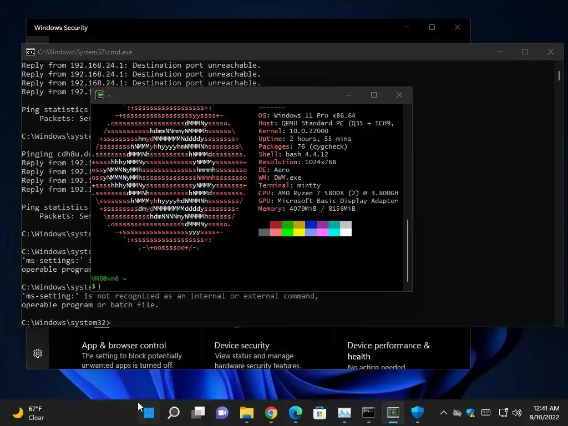Viewport: 568px width, 426px height.
Task: Click the 'Kernel: 10.0.22000' line
Action: [x=293, y=131]
